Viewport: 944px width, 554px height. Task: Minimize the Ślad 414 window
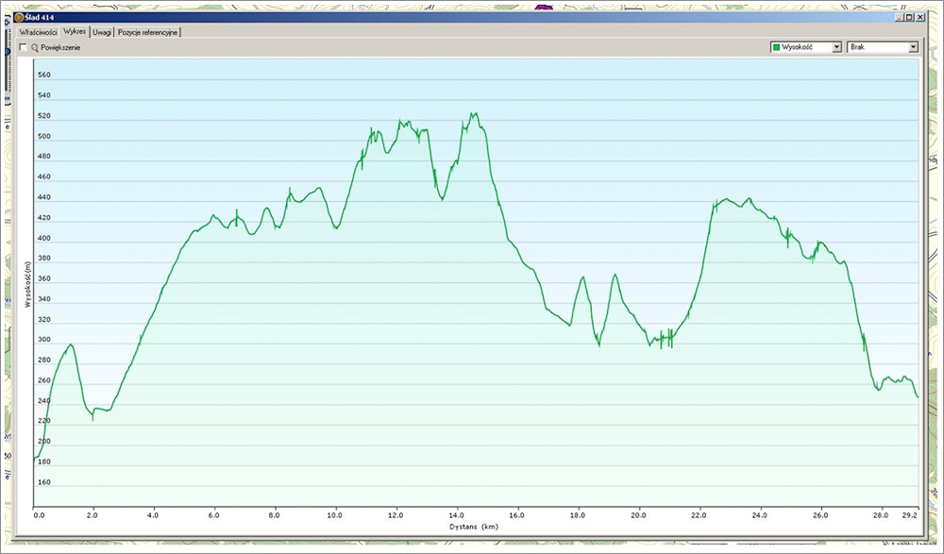[x=899, y=18]
